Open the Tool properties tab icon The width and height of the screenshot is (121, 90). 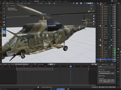point(118,52)
